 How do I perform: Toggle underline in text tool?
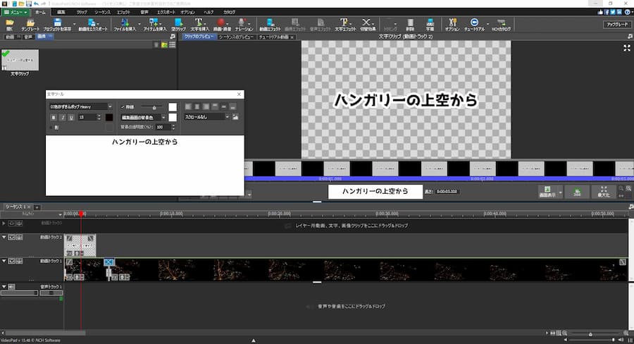click(x=71, y=117)
